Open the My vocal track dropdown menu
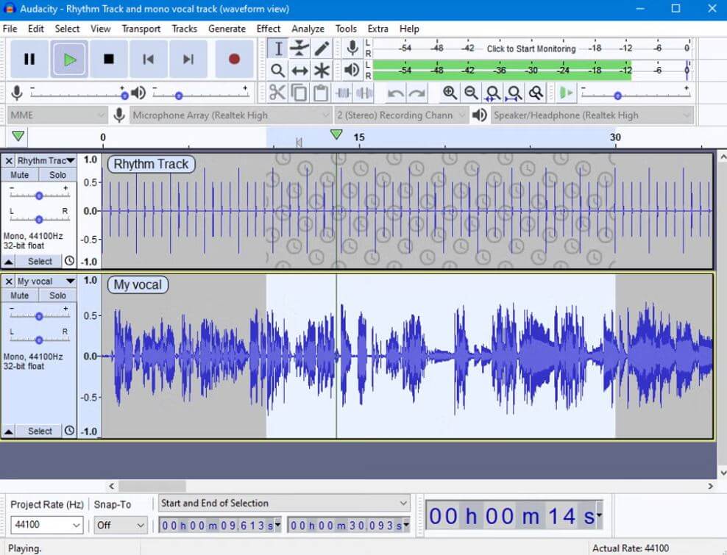The width and height of the screenshot is (727, 555). click(46, 282)
